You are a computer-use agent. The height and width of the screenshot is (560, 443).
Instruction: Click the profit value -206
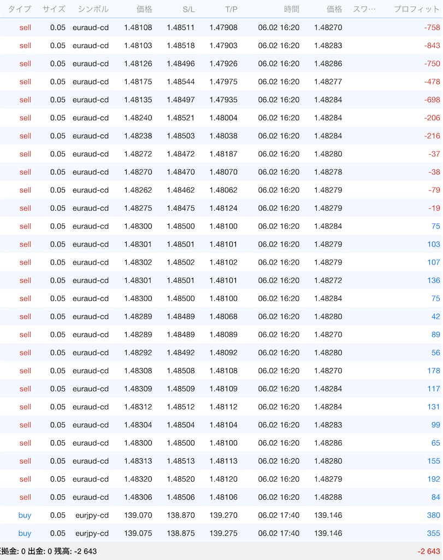click(x=432, y=118)
